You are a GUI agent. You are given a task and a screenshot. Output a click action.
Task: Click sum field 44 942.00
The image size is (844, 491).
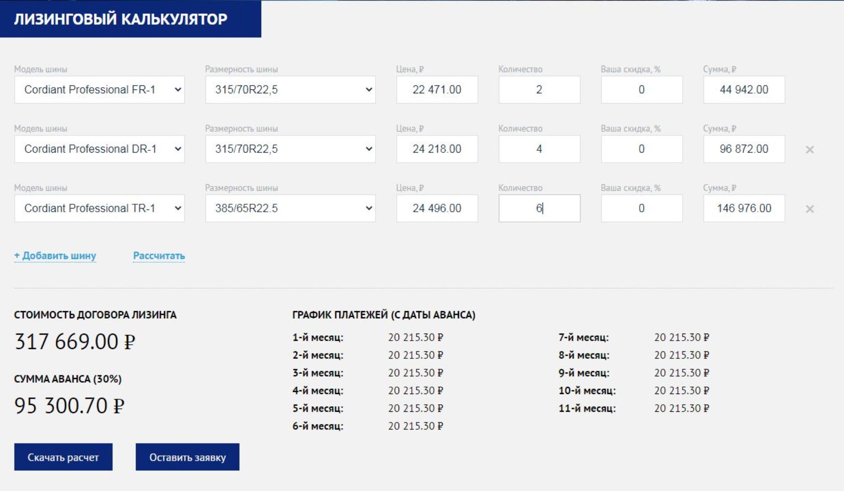pos(744,89)
